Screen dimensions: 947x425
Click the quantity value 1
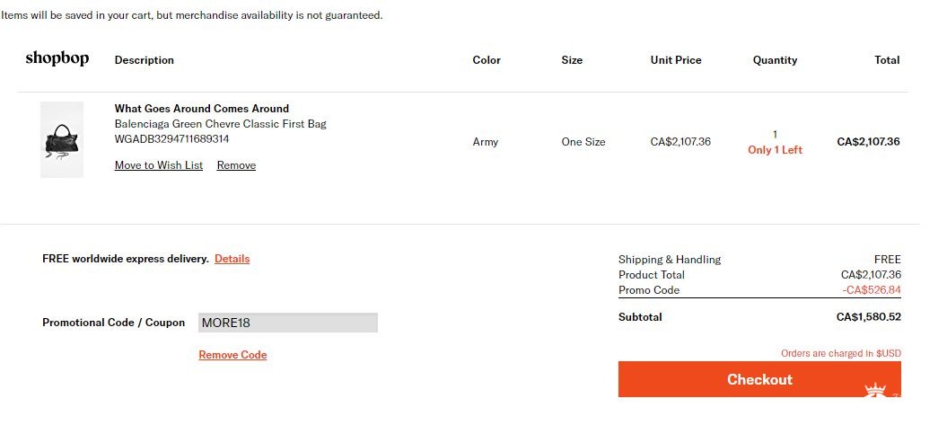click(x=775, y=135)
